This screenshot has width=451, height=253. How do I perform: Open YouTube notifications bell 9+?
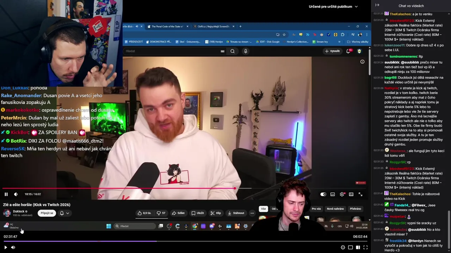point(349,51)
